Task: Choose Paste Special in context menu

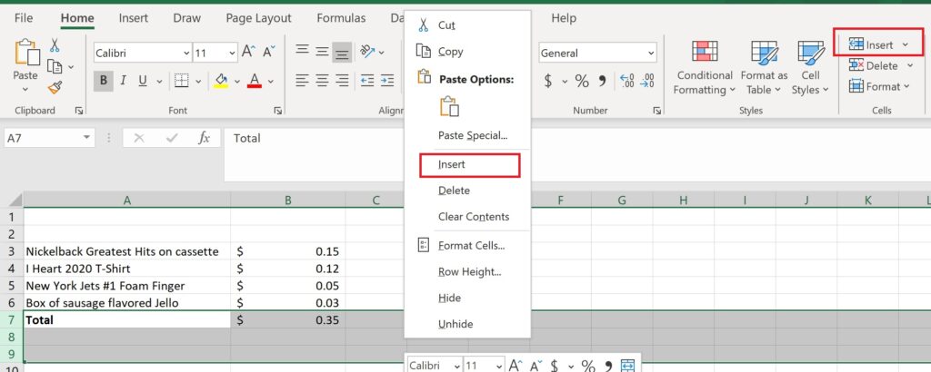Action: click(x=467, y=136)
